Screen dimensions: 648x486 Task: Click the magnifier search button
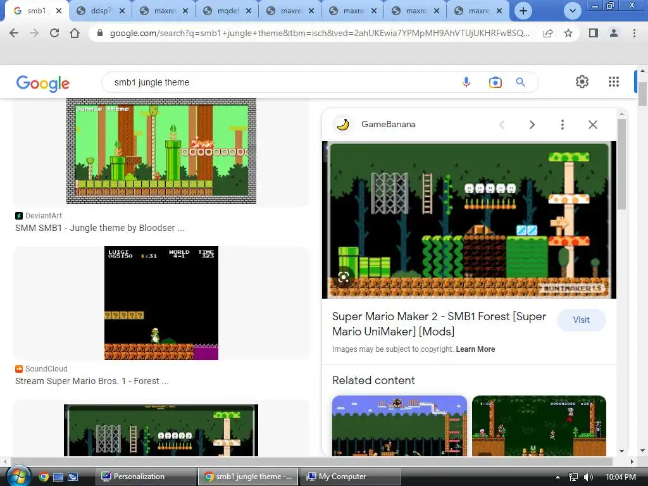tap(520, 82)
